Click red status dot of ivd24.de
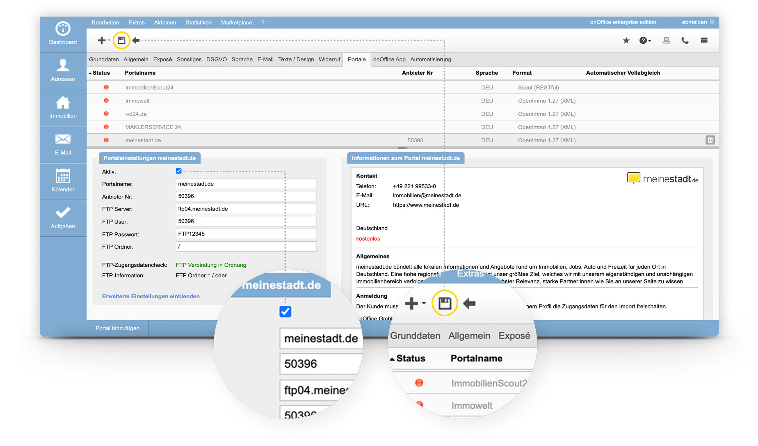The width and height of the screenshot is (758, 446). click(106, 114)
